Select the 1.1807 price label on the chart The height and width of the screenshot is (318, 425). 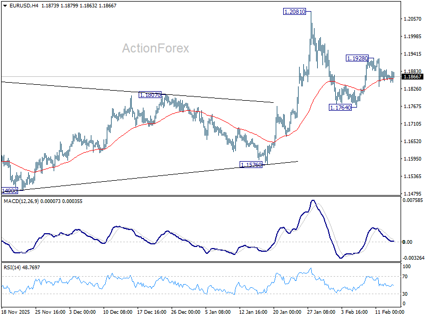(150, 94)
